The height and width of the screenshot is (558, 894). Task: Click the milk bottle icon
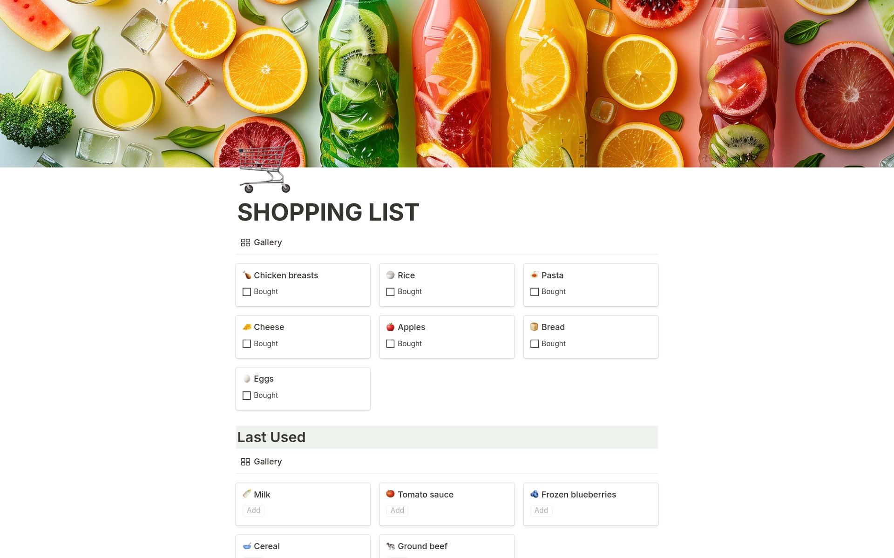(247, 494)
